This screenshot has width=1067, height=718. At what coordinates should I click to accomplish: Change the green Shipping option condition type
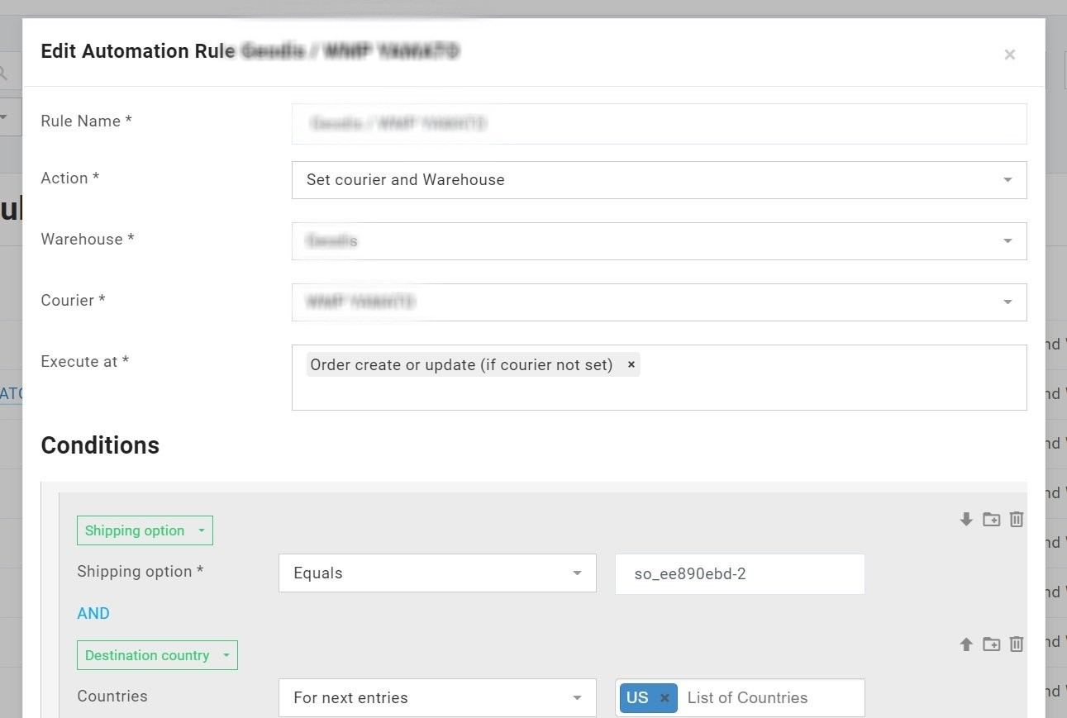pyautogui.click(x=145, y=530)
